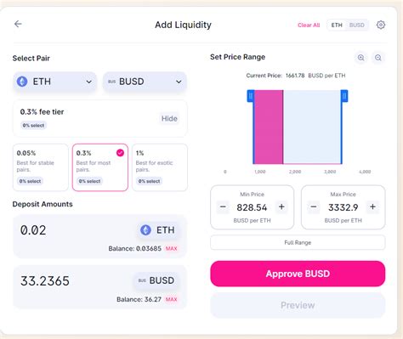Go back using the left arrow icon

18,24
